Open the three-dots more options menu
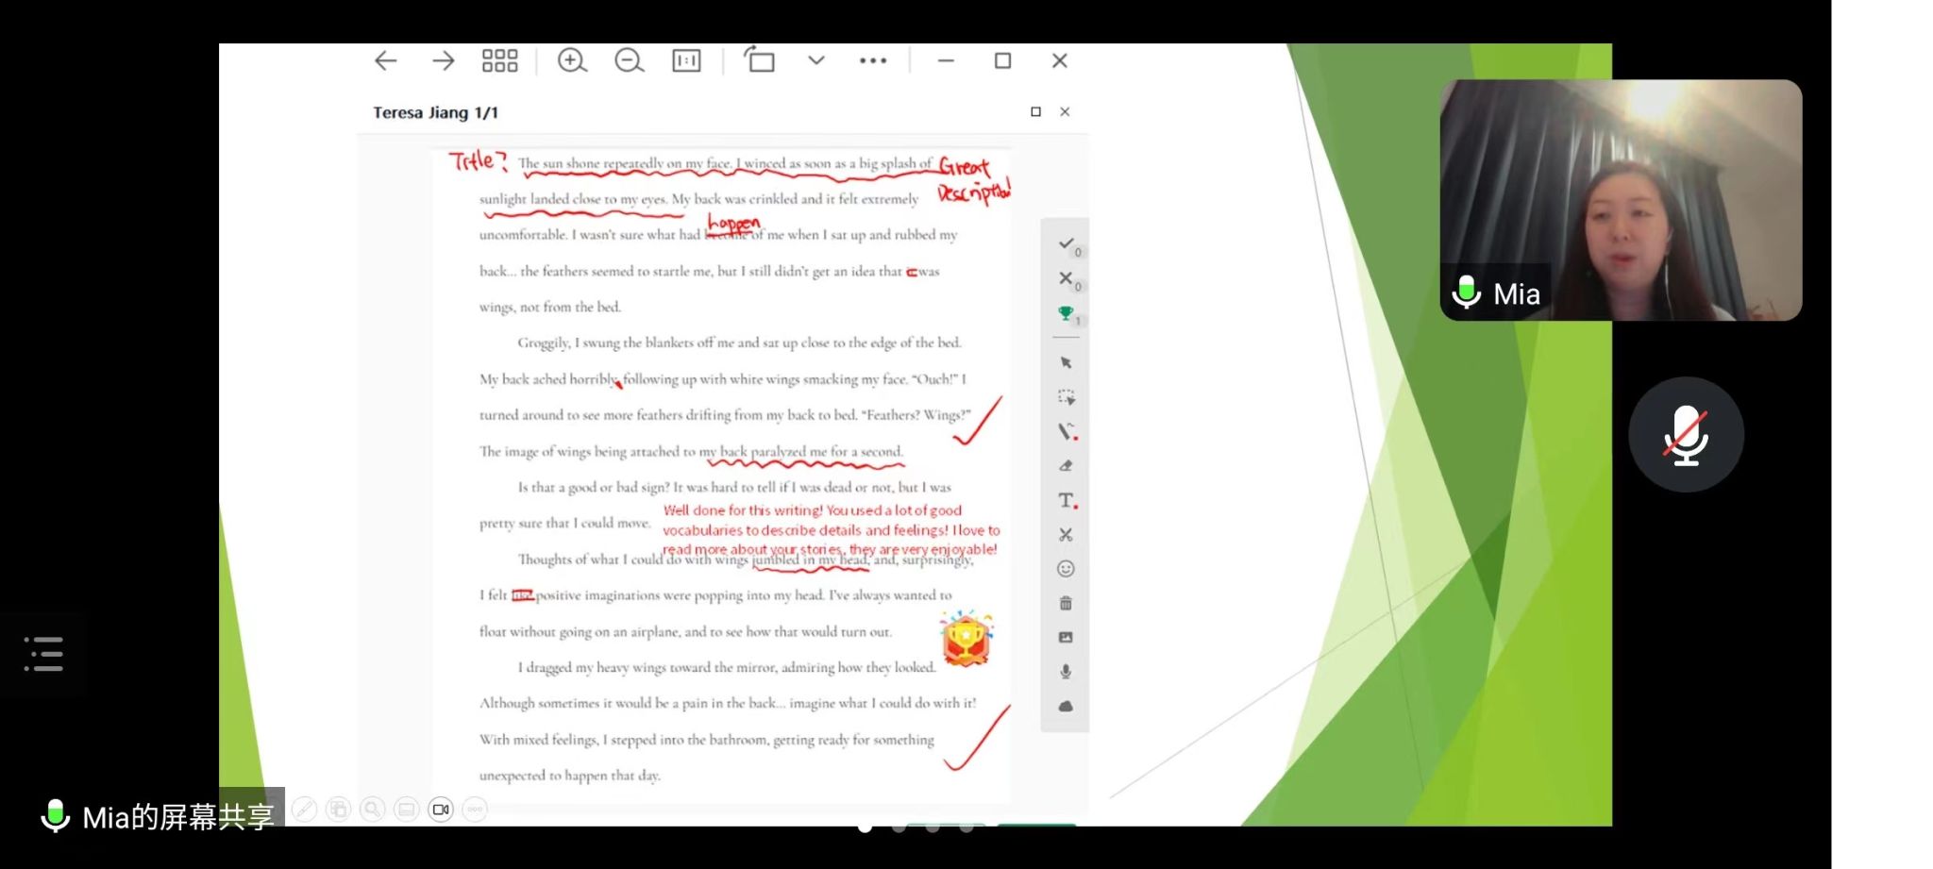 [x=873, y=60]
